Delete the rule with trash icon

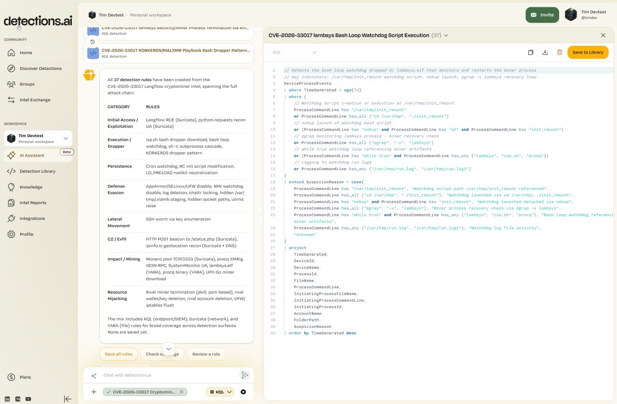coord(560,52)
